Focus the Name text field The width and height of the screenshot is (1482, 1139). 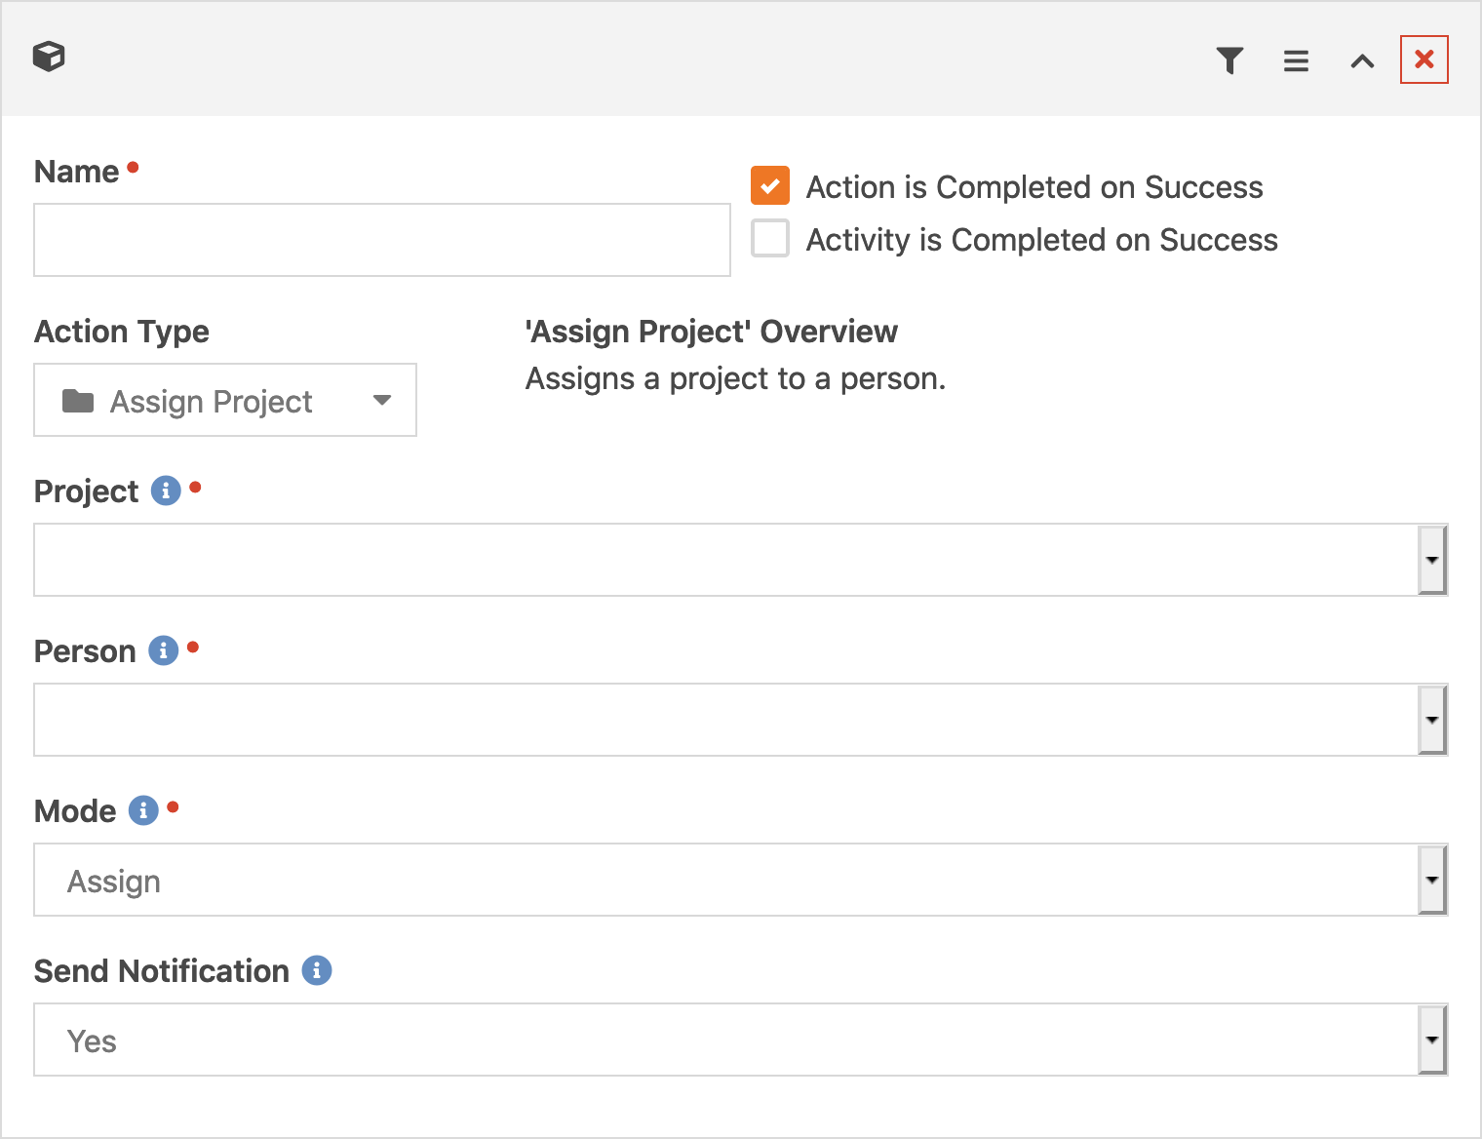pos(382,240)
